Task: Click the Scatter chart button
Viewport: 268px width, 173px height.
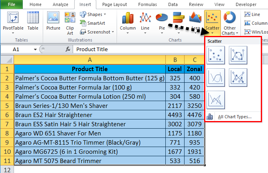Action: (x=212, y=22)
